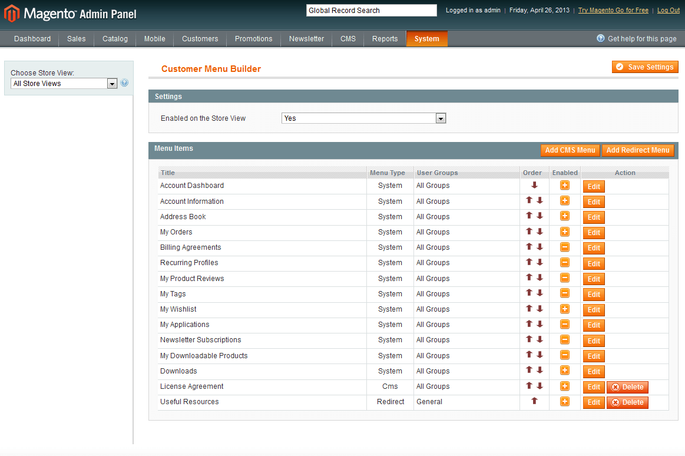Click the Log Out link
The width and height of the screenshot is (685, 456).
click(669, 10)
